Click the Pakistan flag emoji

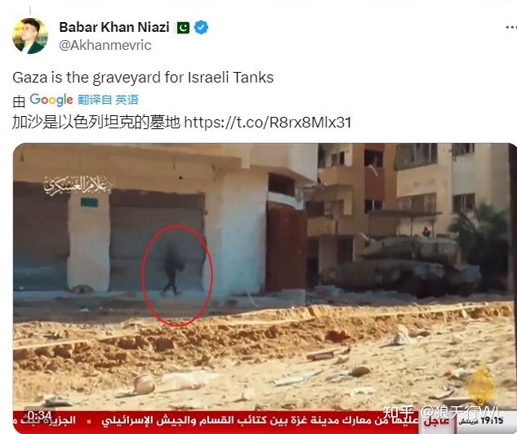coord(183,28)
